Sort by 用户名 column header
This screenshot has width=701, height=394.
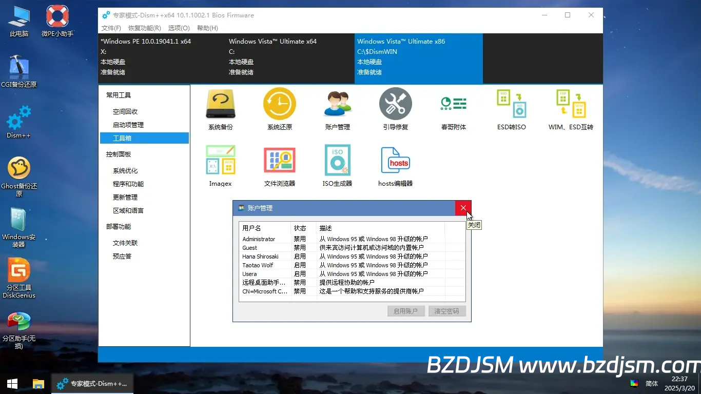(265, 228)
